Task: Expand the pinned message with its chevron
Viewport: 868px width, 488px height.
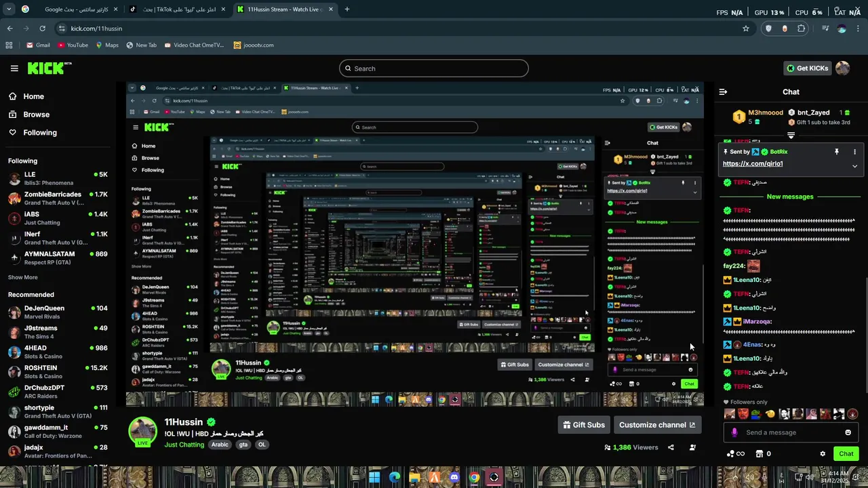Action: tap(854, 166)
